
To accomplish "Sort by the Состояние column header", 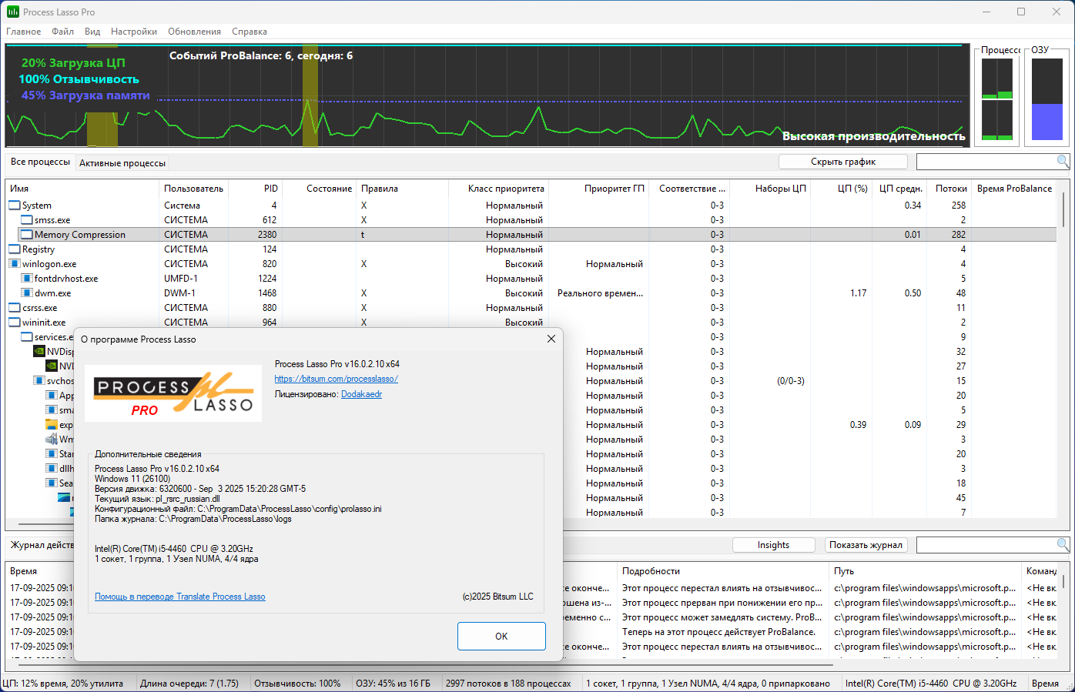I will (x=320, y=189).
